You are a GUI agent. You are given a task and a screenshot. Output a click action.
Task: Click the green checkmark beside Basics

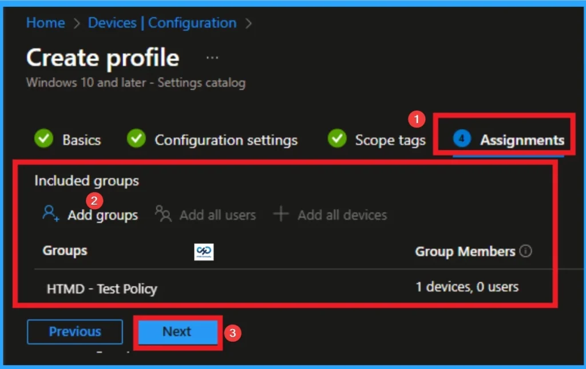[x=43, y=139]
